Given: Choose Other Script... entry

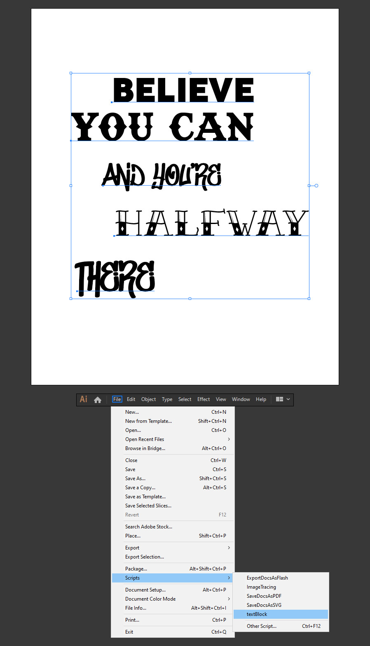Looking at the screenshot, I should click(x=281, y=626).
